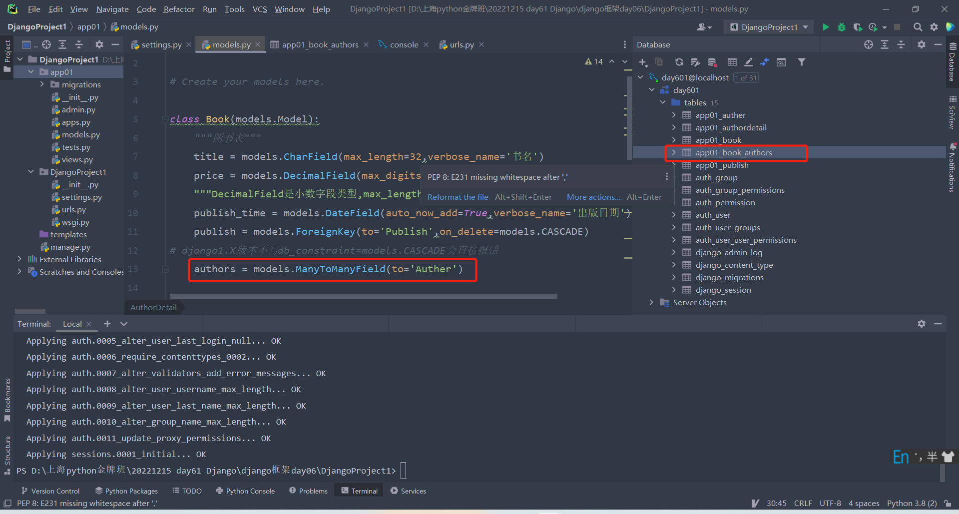Open the Notifications side panel
Image resolution: width=959 pixels, height=514 pixels.
[x=952, y=167]
